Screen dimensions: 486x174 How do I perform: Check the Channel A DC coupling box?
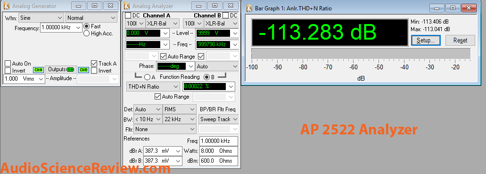coord(128,16)
